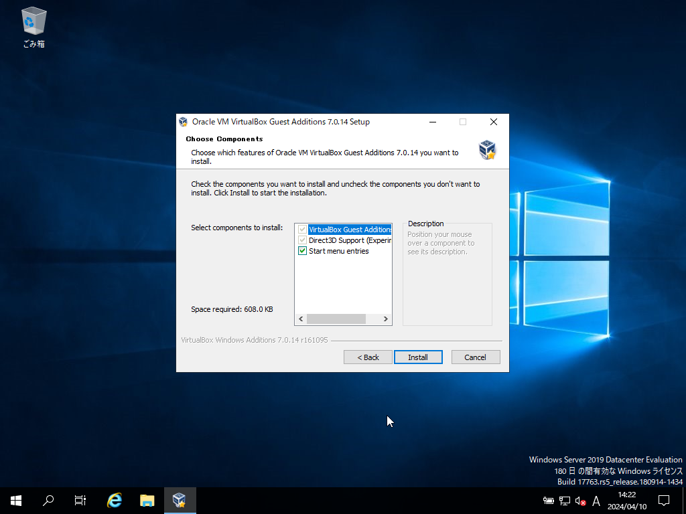Click 'Select components to install:' label
Screen dimensions: 686x514
coord(236,228)
